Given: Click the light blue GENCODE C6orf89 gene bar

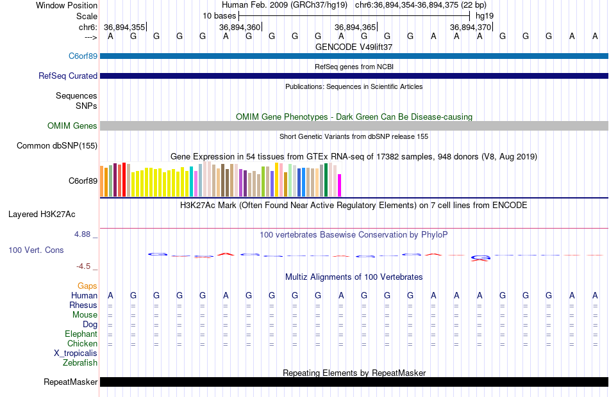Looking at the screenshot, I should [355, 56].
